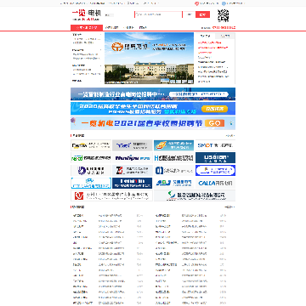
Task: Click the QR code image in header
Action: coord(224,15)
